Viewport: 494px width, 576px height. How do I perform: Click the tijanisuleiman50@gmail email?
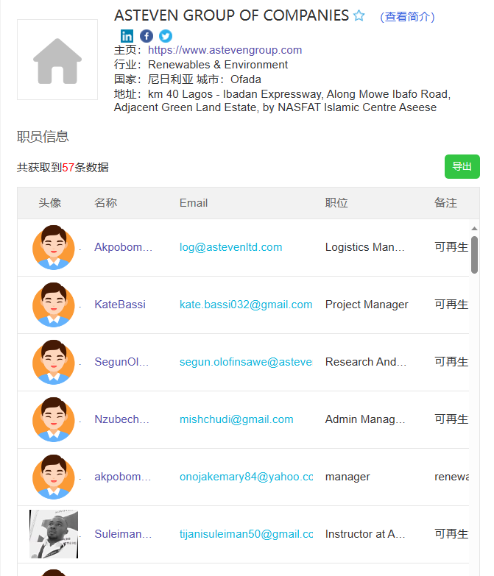[x=247, y=534]
